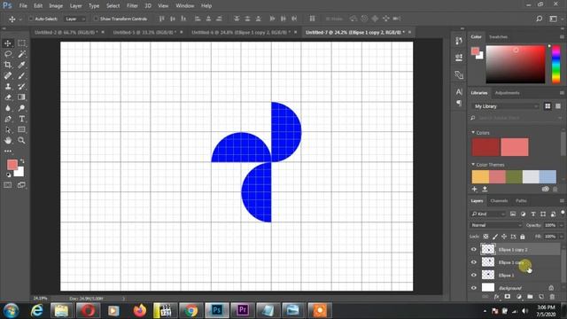
Task: Click the dark red library color swatch
Action: (x=485, y=147)
